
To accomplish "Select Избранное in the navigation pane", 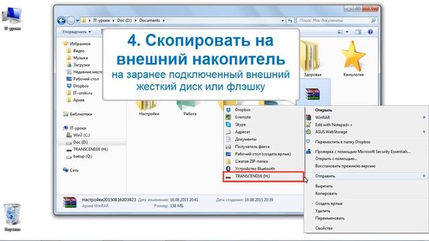I will point(77,44).
